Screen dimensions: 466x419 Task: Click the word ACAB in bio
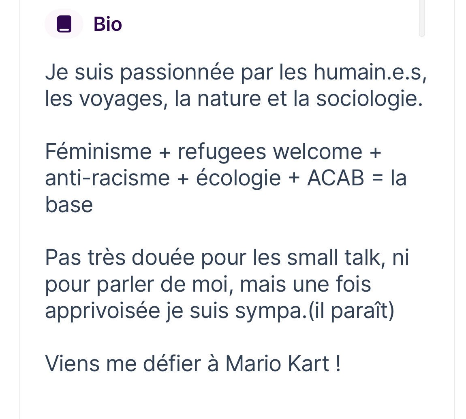tap(336, 178)
